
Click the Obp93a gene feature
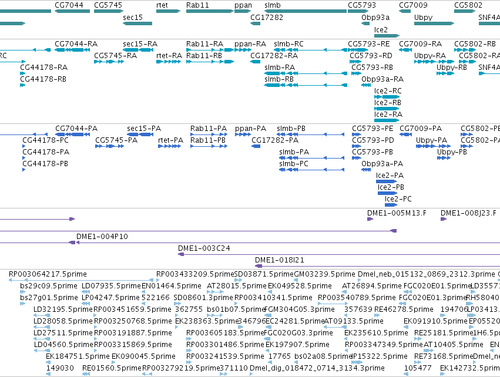365,23
